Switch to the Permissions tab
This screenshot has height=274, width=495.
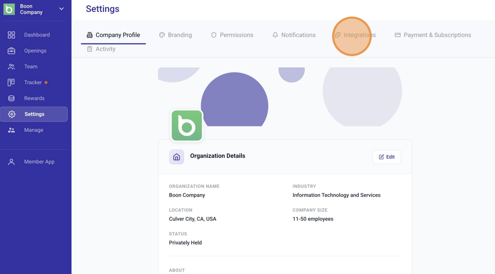tap(232, 35)
